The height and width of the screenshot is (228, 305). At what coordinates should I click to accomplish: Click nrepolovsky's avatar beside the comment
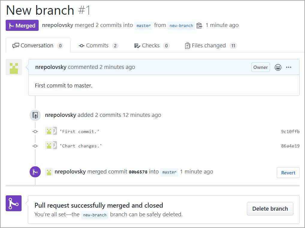[x=14, y=67]
